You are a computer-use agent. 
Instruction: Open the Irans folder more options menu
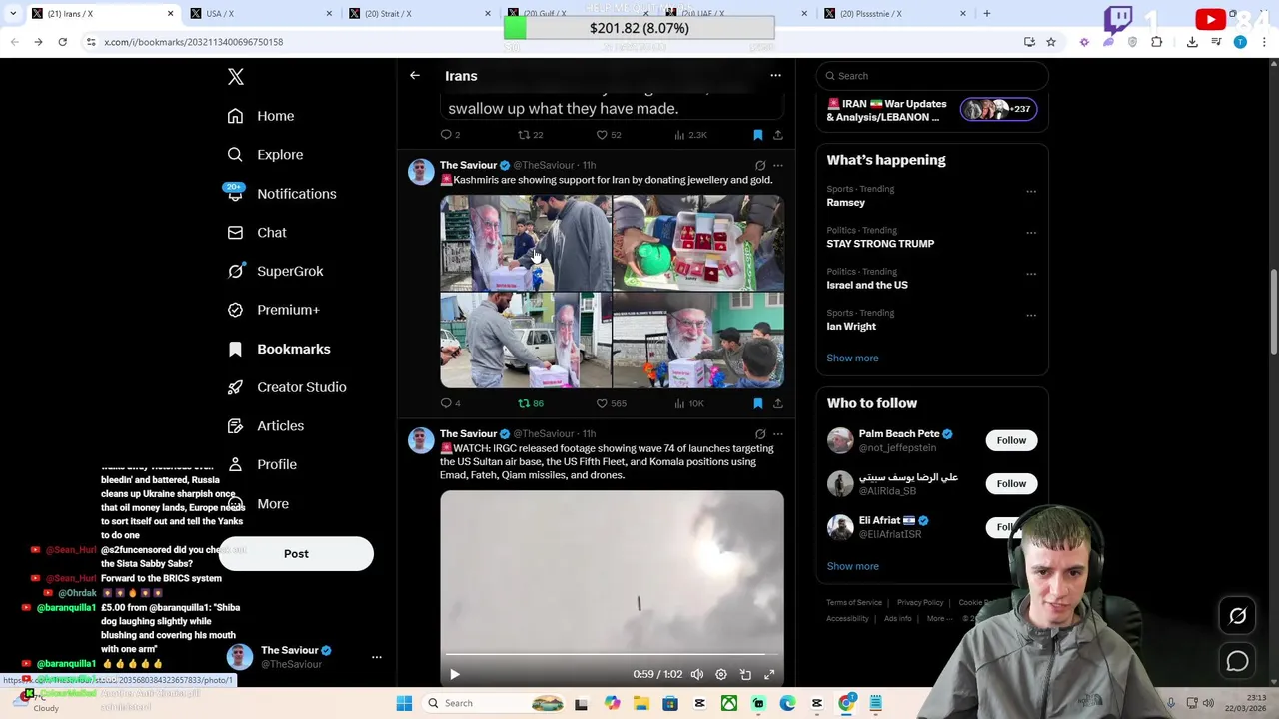click(775, 76)
